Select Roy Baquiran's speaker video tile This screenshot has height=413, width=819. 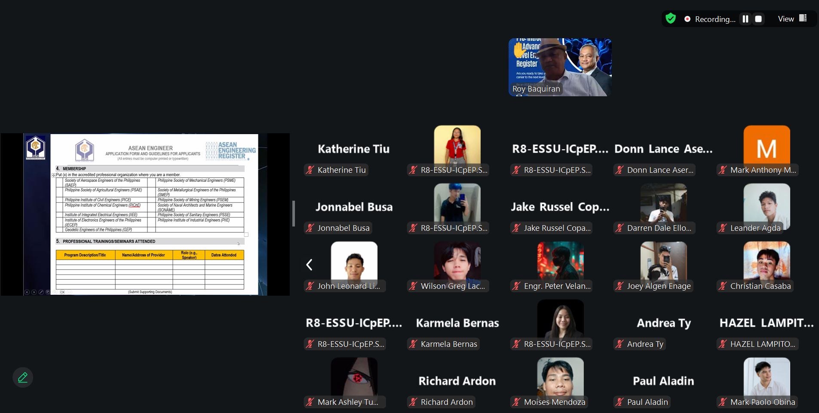pos(560,67)
